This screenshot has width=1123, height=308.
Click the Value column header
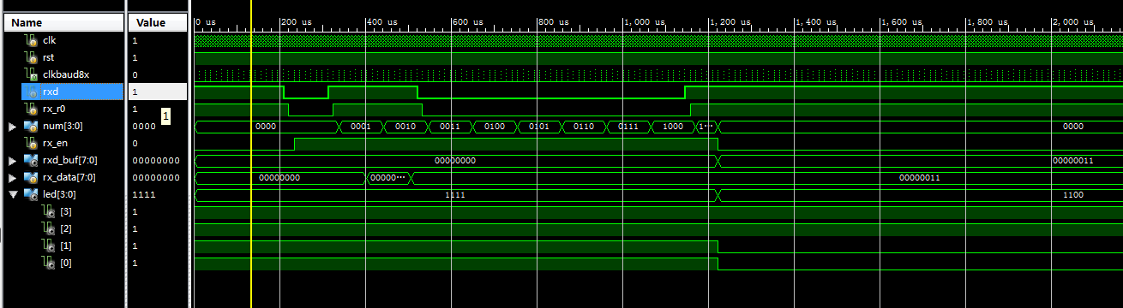158,23
